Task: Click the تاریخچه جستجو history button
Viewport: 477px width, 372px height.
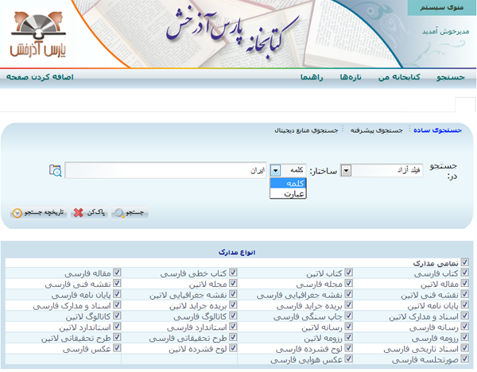Action: coord(39,212)
